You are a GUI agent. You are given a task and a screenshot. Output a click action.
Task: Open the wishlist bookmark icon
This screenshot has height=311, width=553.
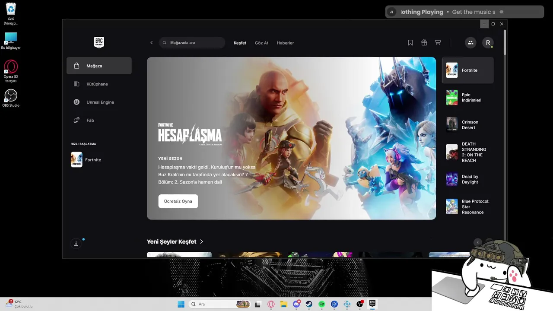(410, 43)
